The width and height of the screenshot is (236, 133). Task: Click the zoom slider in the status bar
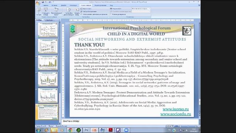click(x=188, y=126)
